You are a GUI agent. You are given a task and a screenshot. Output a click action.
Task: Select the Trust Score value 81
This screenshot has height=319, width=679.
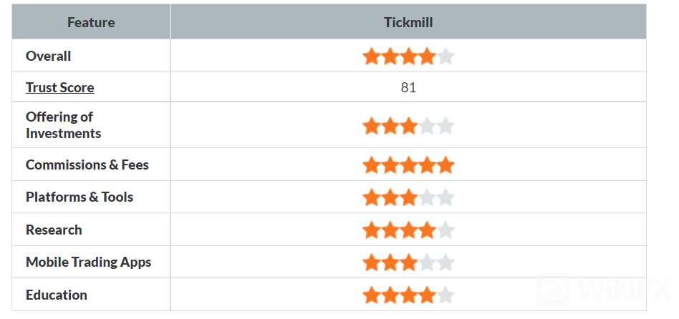pyautogui.click(x=408, y=88)
